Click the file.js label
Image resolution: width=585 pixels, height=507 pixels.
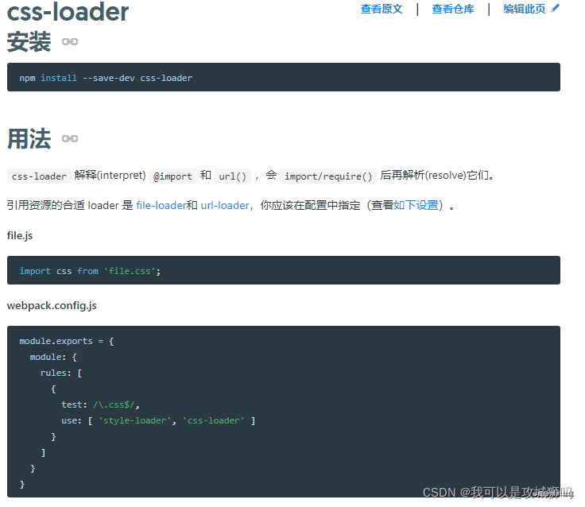pos(20,236)
